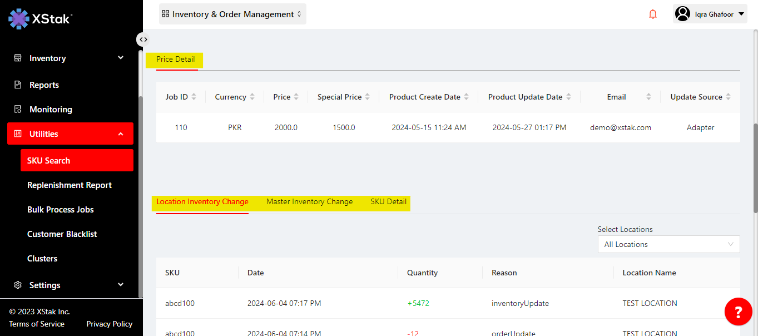This screenshot has width=758, height=336.
Task: Open Replenishment Report in sidebar
Action: (70, 185)
